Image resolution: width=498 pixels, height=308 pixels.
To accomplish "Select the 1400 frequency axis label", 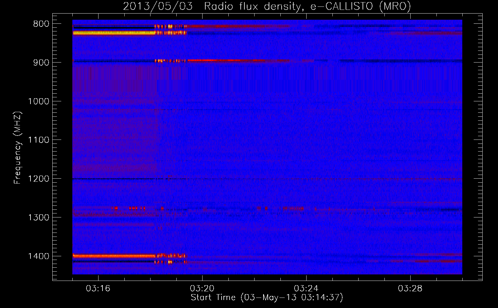I will (38, 256).
